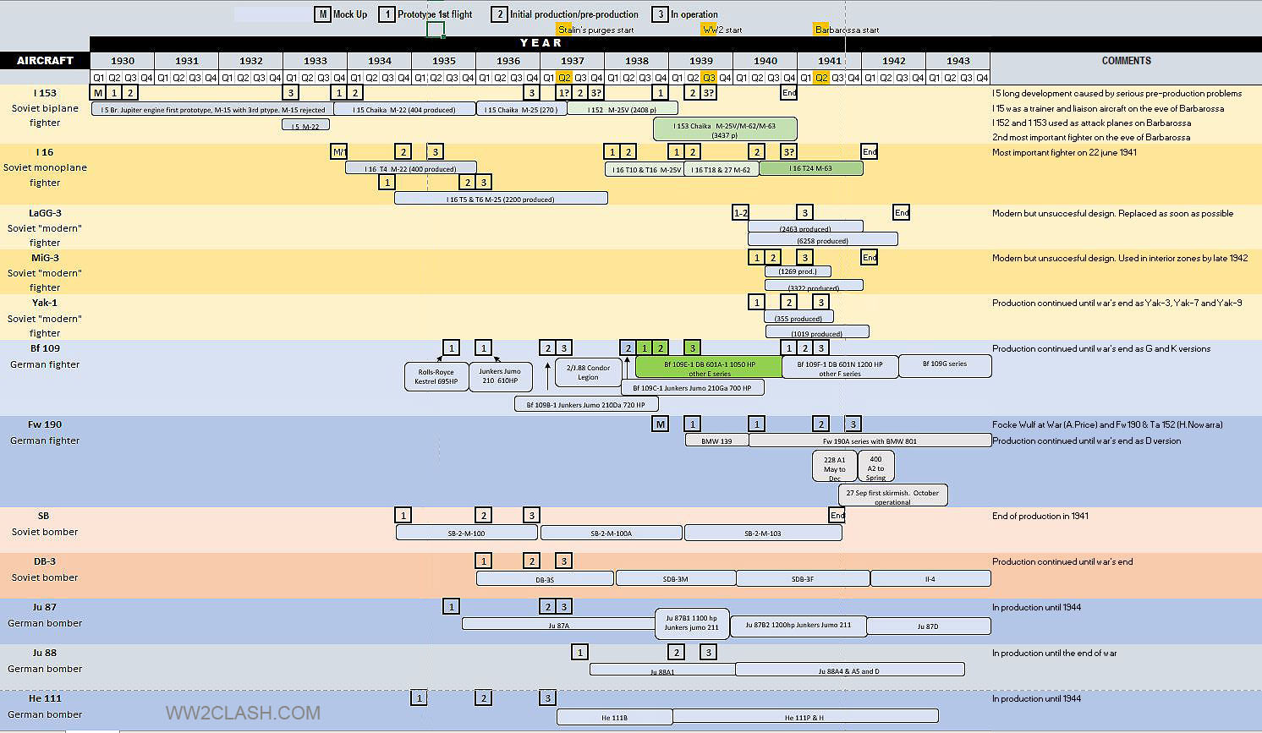This screenshot has height=733, width=1262.
Task: Select the "3" In operation legend box
Action: pyautogui.click(x=660, y=14)
